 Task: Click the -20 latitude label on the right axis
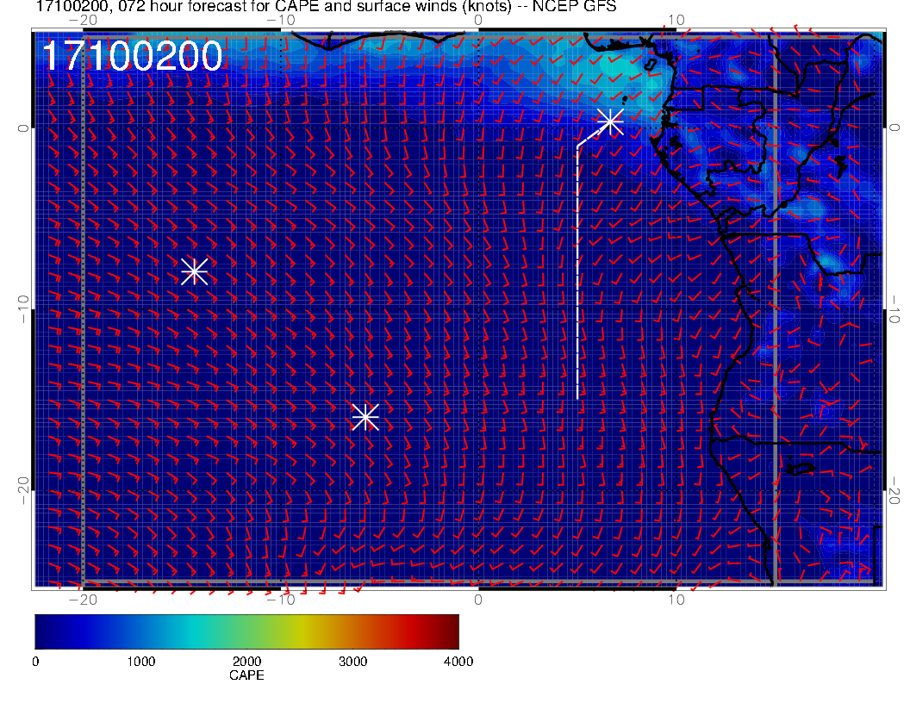tap(894, 491)
